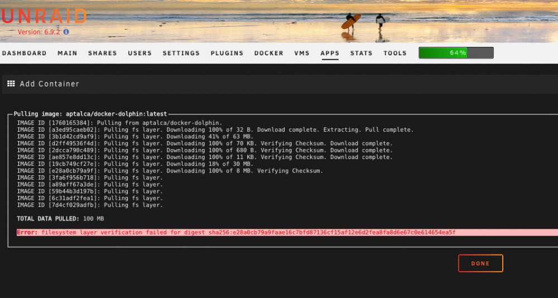This screenshot has width=558, height=298.
Task: Go to the Main page
Action: pyautogui.click(x=68, y=53)
